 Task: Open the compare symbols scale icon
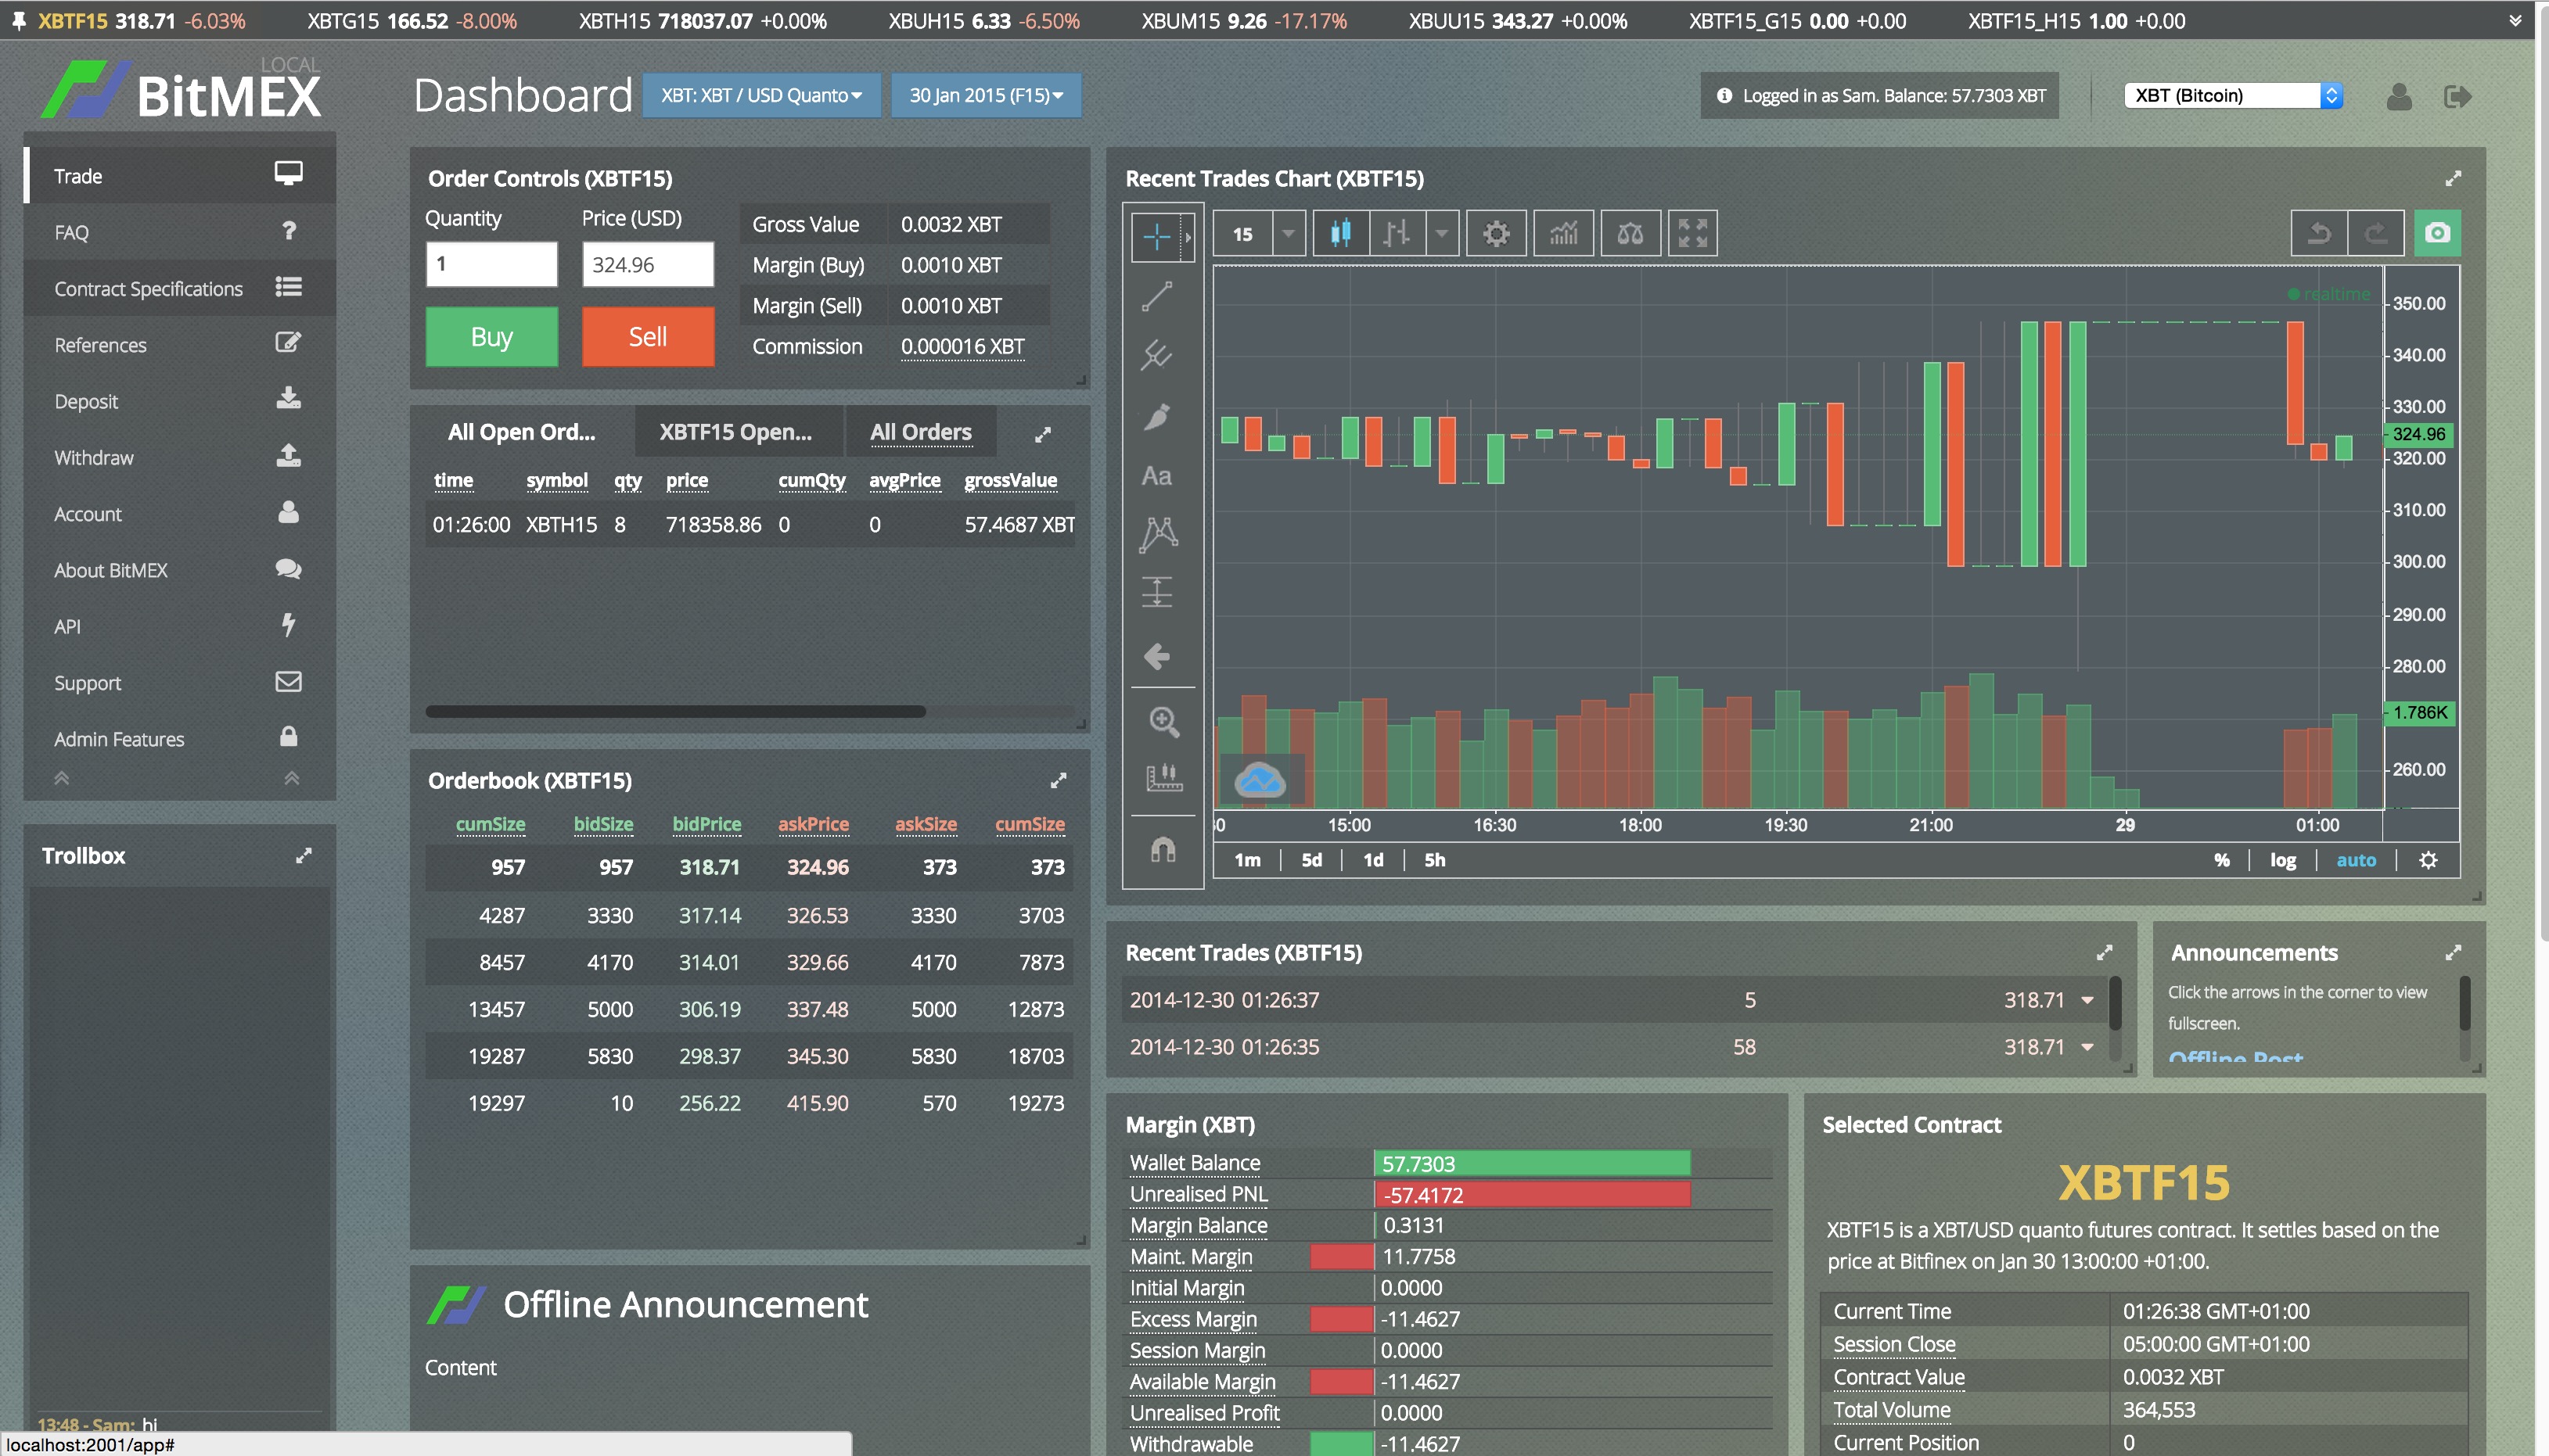(x=1630, y=234)
